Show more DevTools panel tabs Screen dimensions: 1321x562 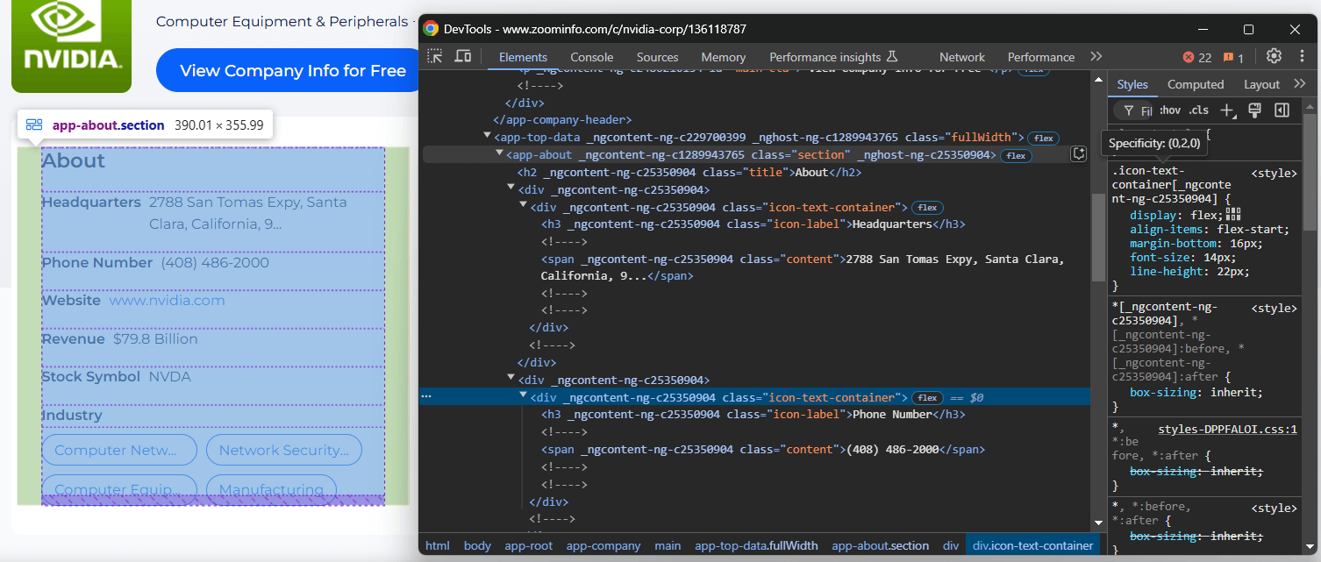click(1096, 57)
